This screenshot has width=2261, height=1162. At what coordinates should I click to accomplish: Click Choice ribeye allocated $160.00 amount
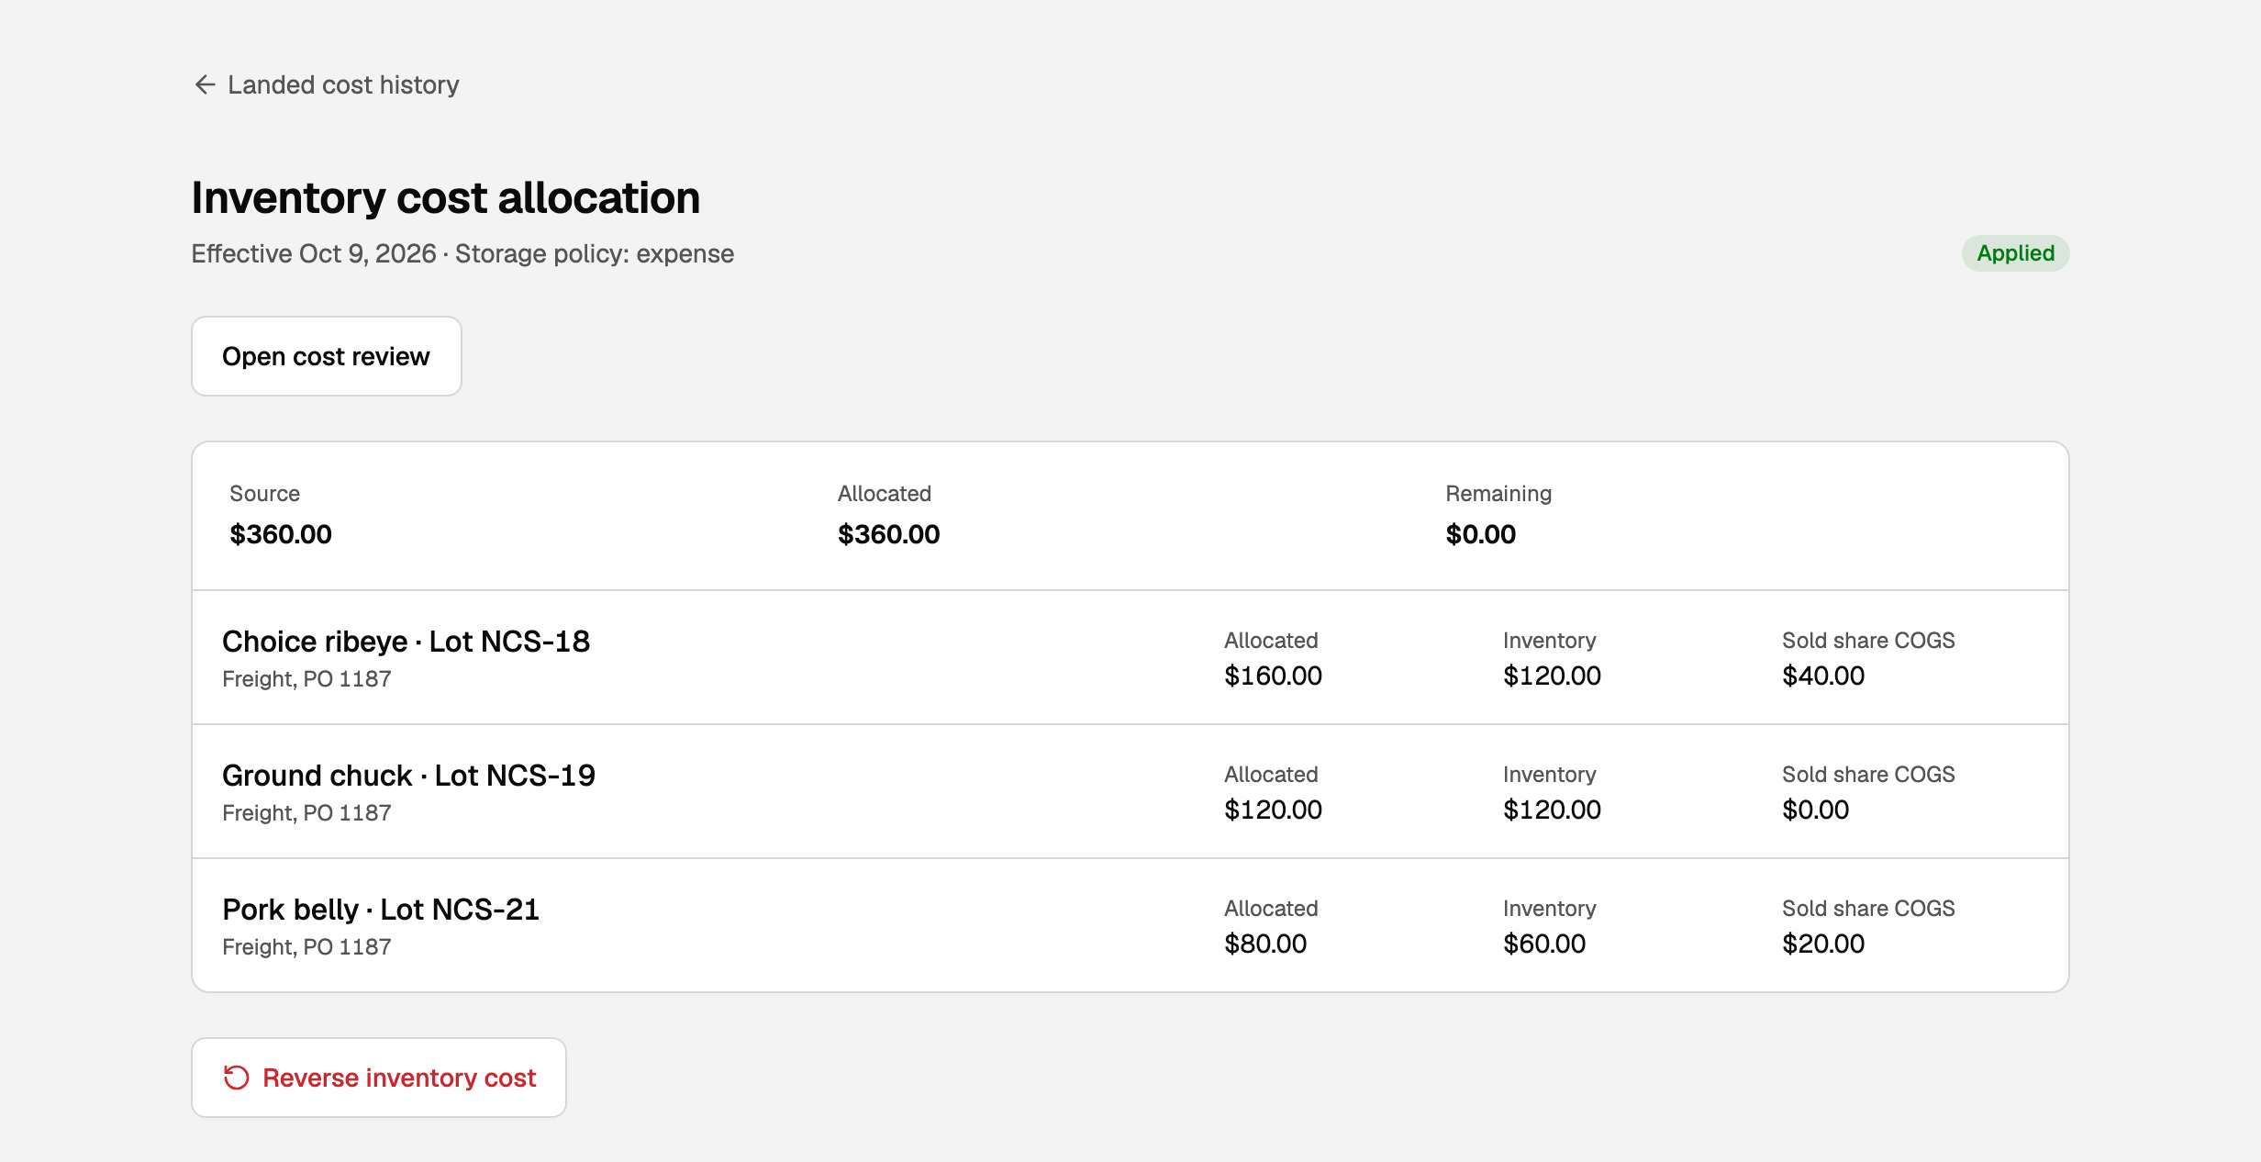point(1273,676)
